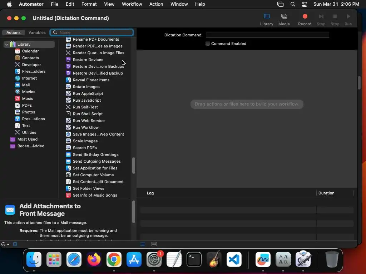Screen dimensions: 366x274
Task: Switch to the Variables tab
Action: coord(37,32)
